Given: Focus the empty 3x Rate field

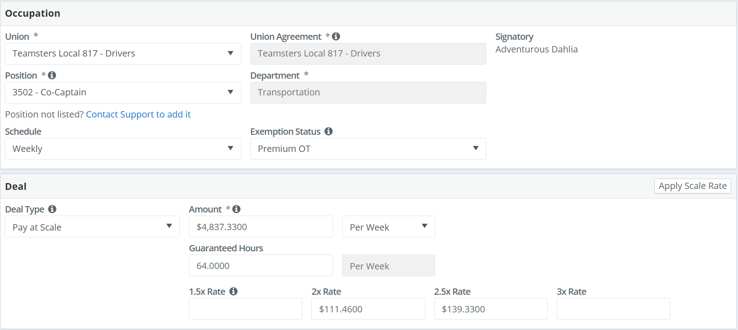Looking at the screenshot, I should click(613, 309).
